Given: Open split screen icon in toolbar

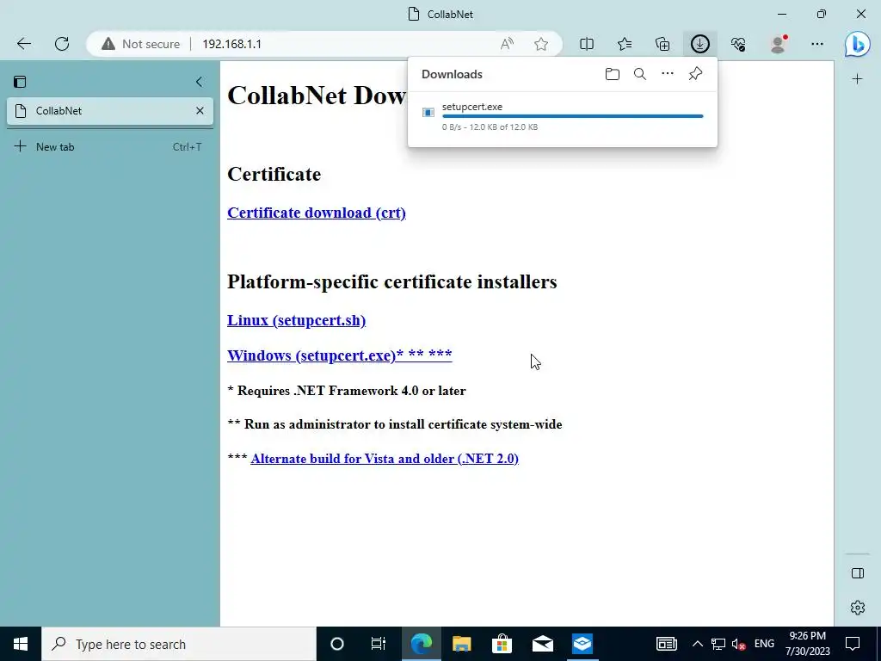Looking at the screenshot, I should coord(587,44).
